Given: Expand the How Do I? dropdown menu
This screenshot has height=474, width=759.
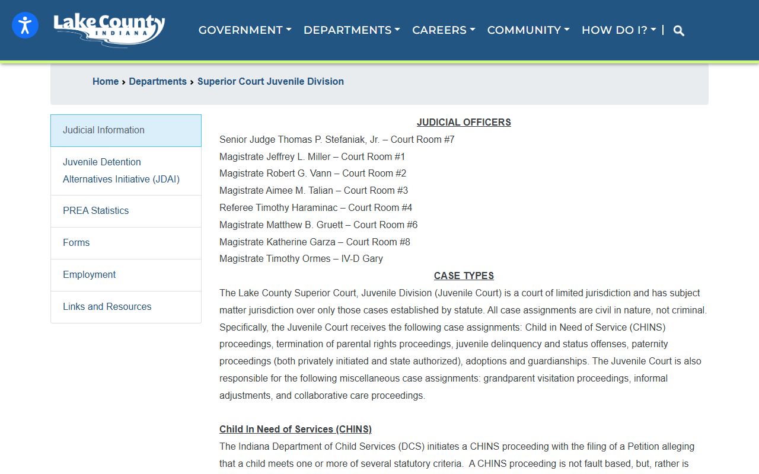Looking at the screenshot, I should [x=619, y=30].
